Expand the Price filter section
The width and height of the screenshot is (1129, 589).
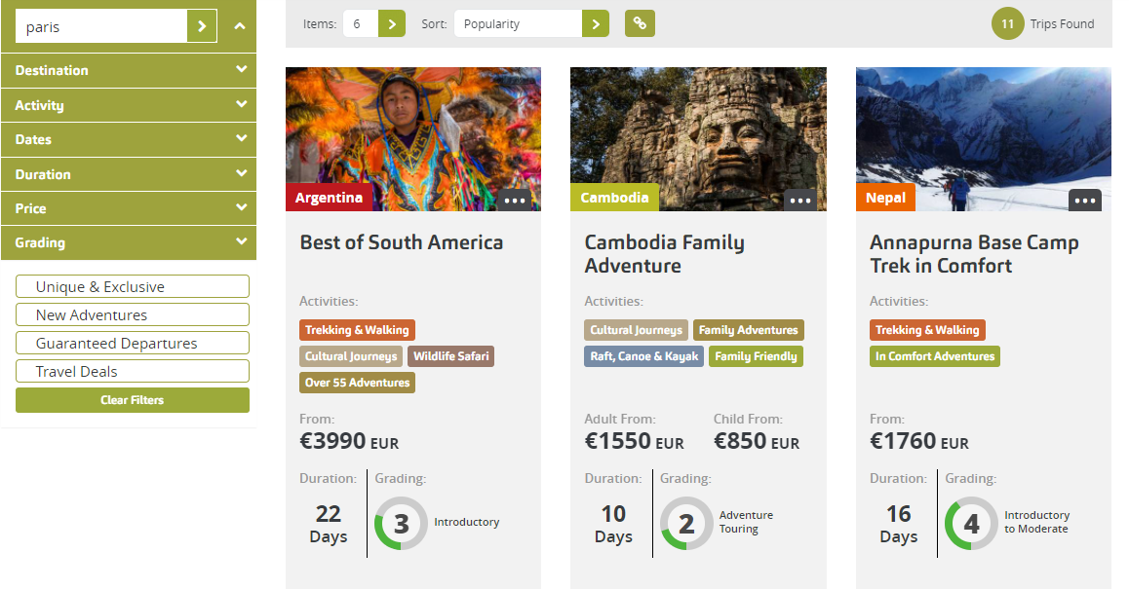(129, 208)
